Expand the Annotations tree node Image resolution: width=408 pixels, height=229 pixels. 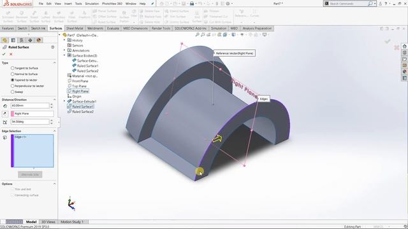pyautogui.click(x=64, y=50)
